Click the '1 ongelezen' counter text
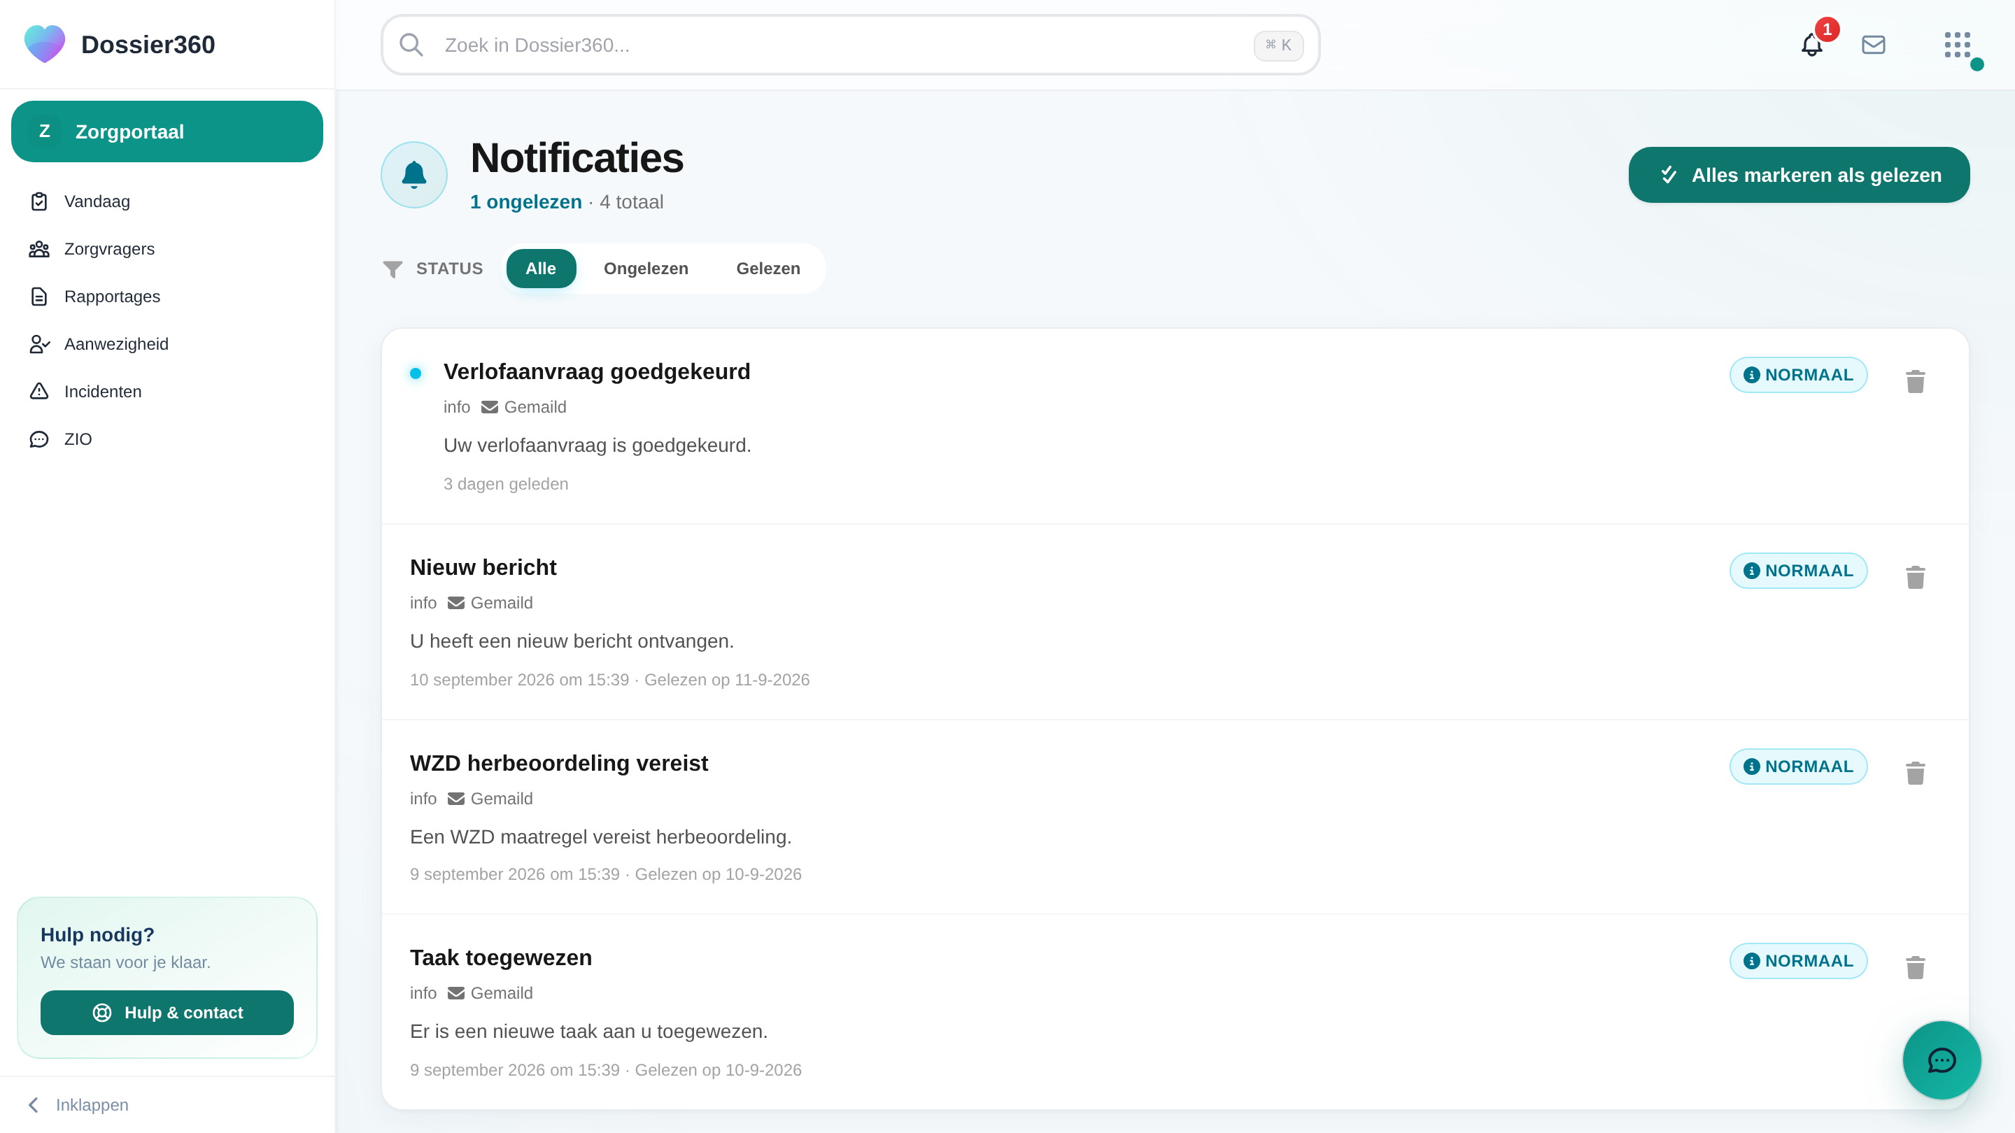This screenshot has width=2015, height=1133. pos(525,201)
